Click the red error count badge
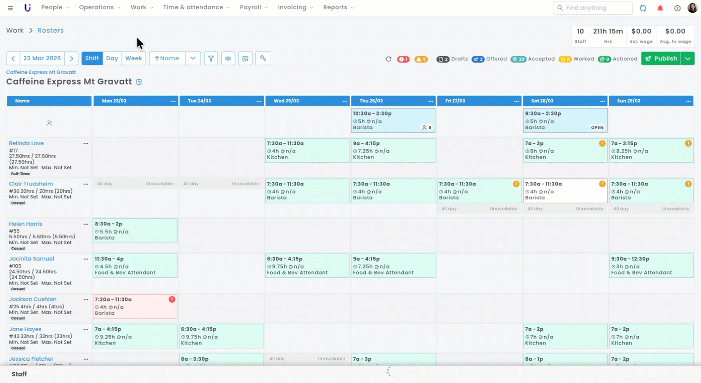This screenshot has height=383, width=701. (403, 59)
